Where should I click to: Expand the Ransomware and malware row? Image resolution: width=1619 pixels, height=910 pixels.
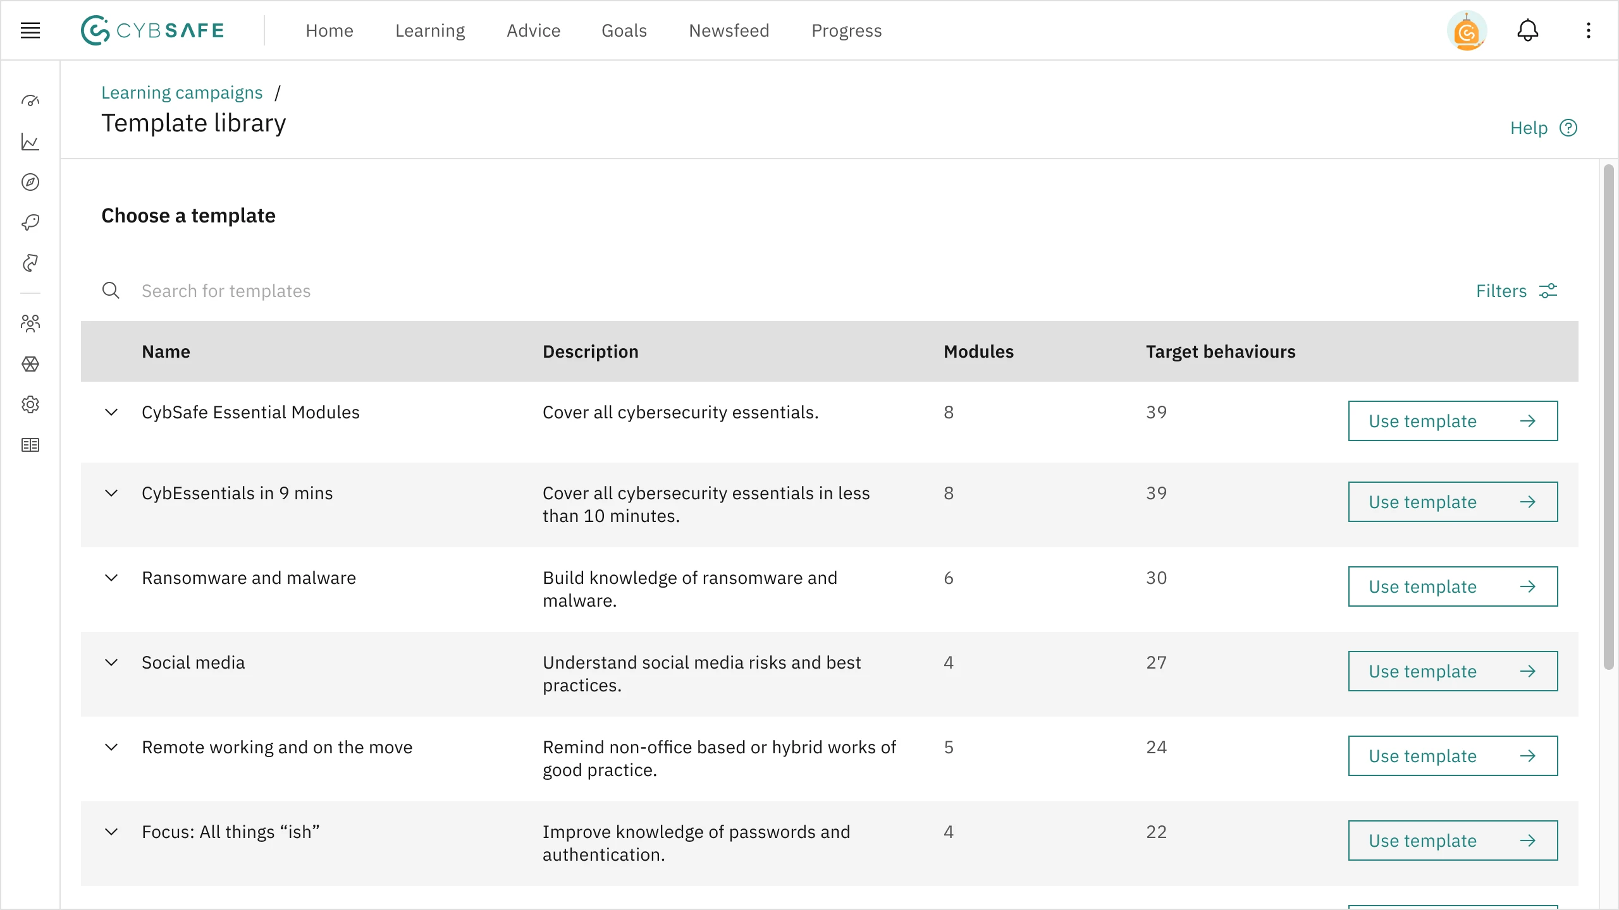111,578
